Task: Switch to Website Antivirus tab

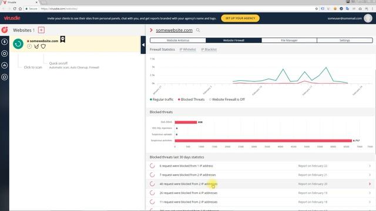Action: [178, 40]
